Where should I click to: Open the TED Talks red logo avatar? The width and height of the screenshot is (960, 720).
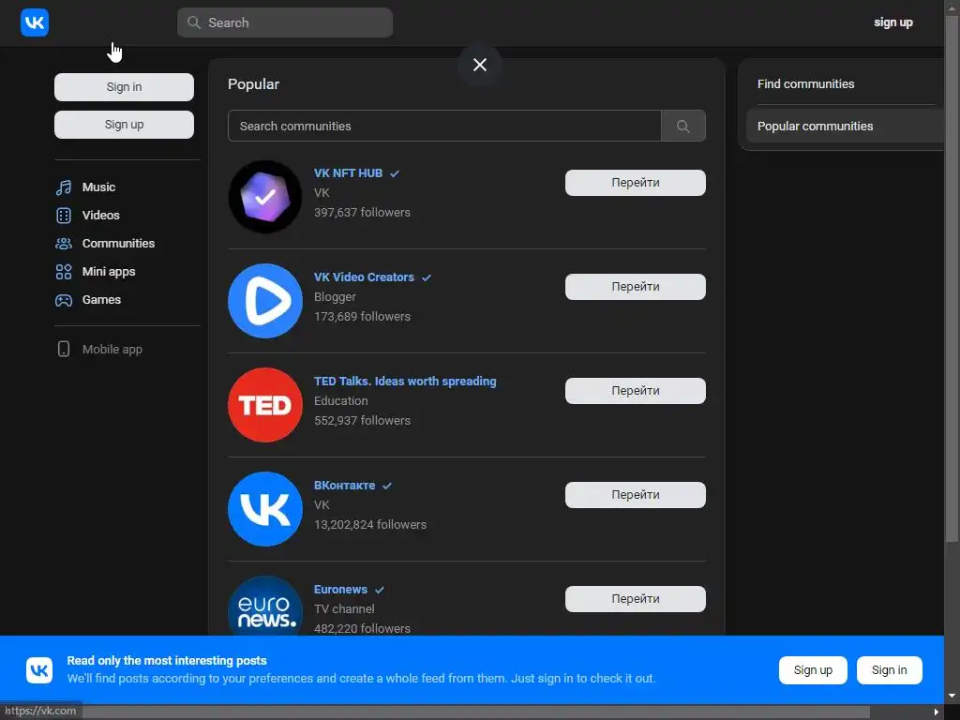[x=265, y=405]
